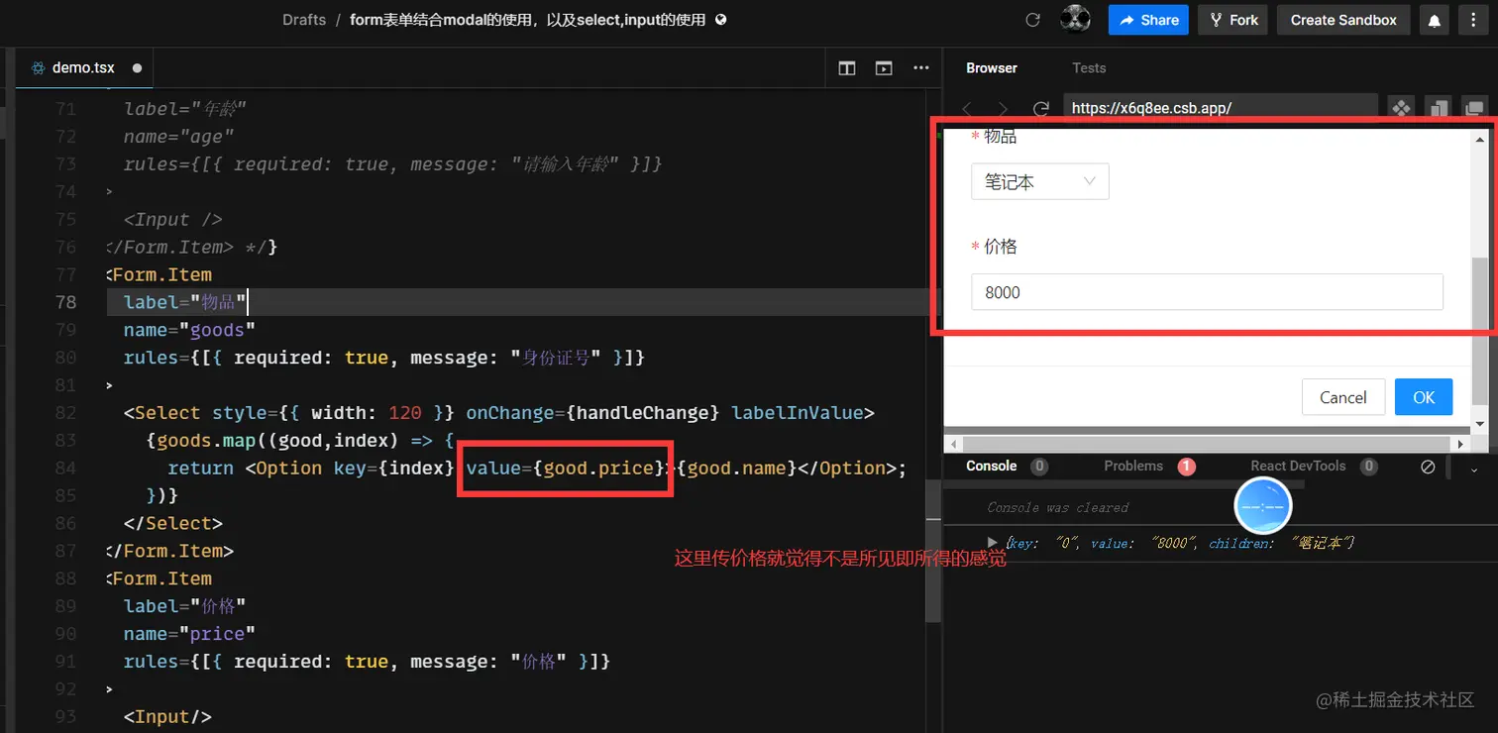
Task: Collapse the console panel chevron
Action: (x=1474, y=469)
